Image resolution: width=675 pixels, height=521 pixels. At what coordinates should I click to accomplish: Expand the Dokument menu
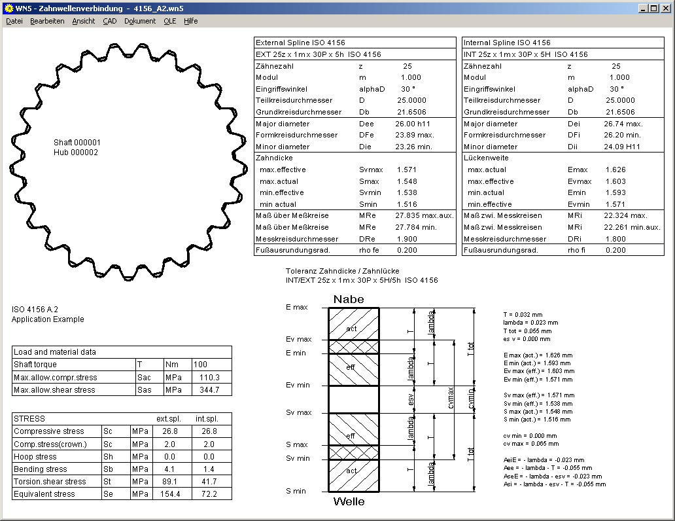click(x=140, y=21)
